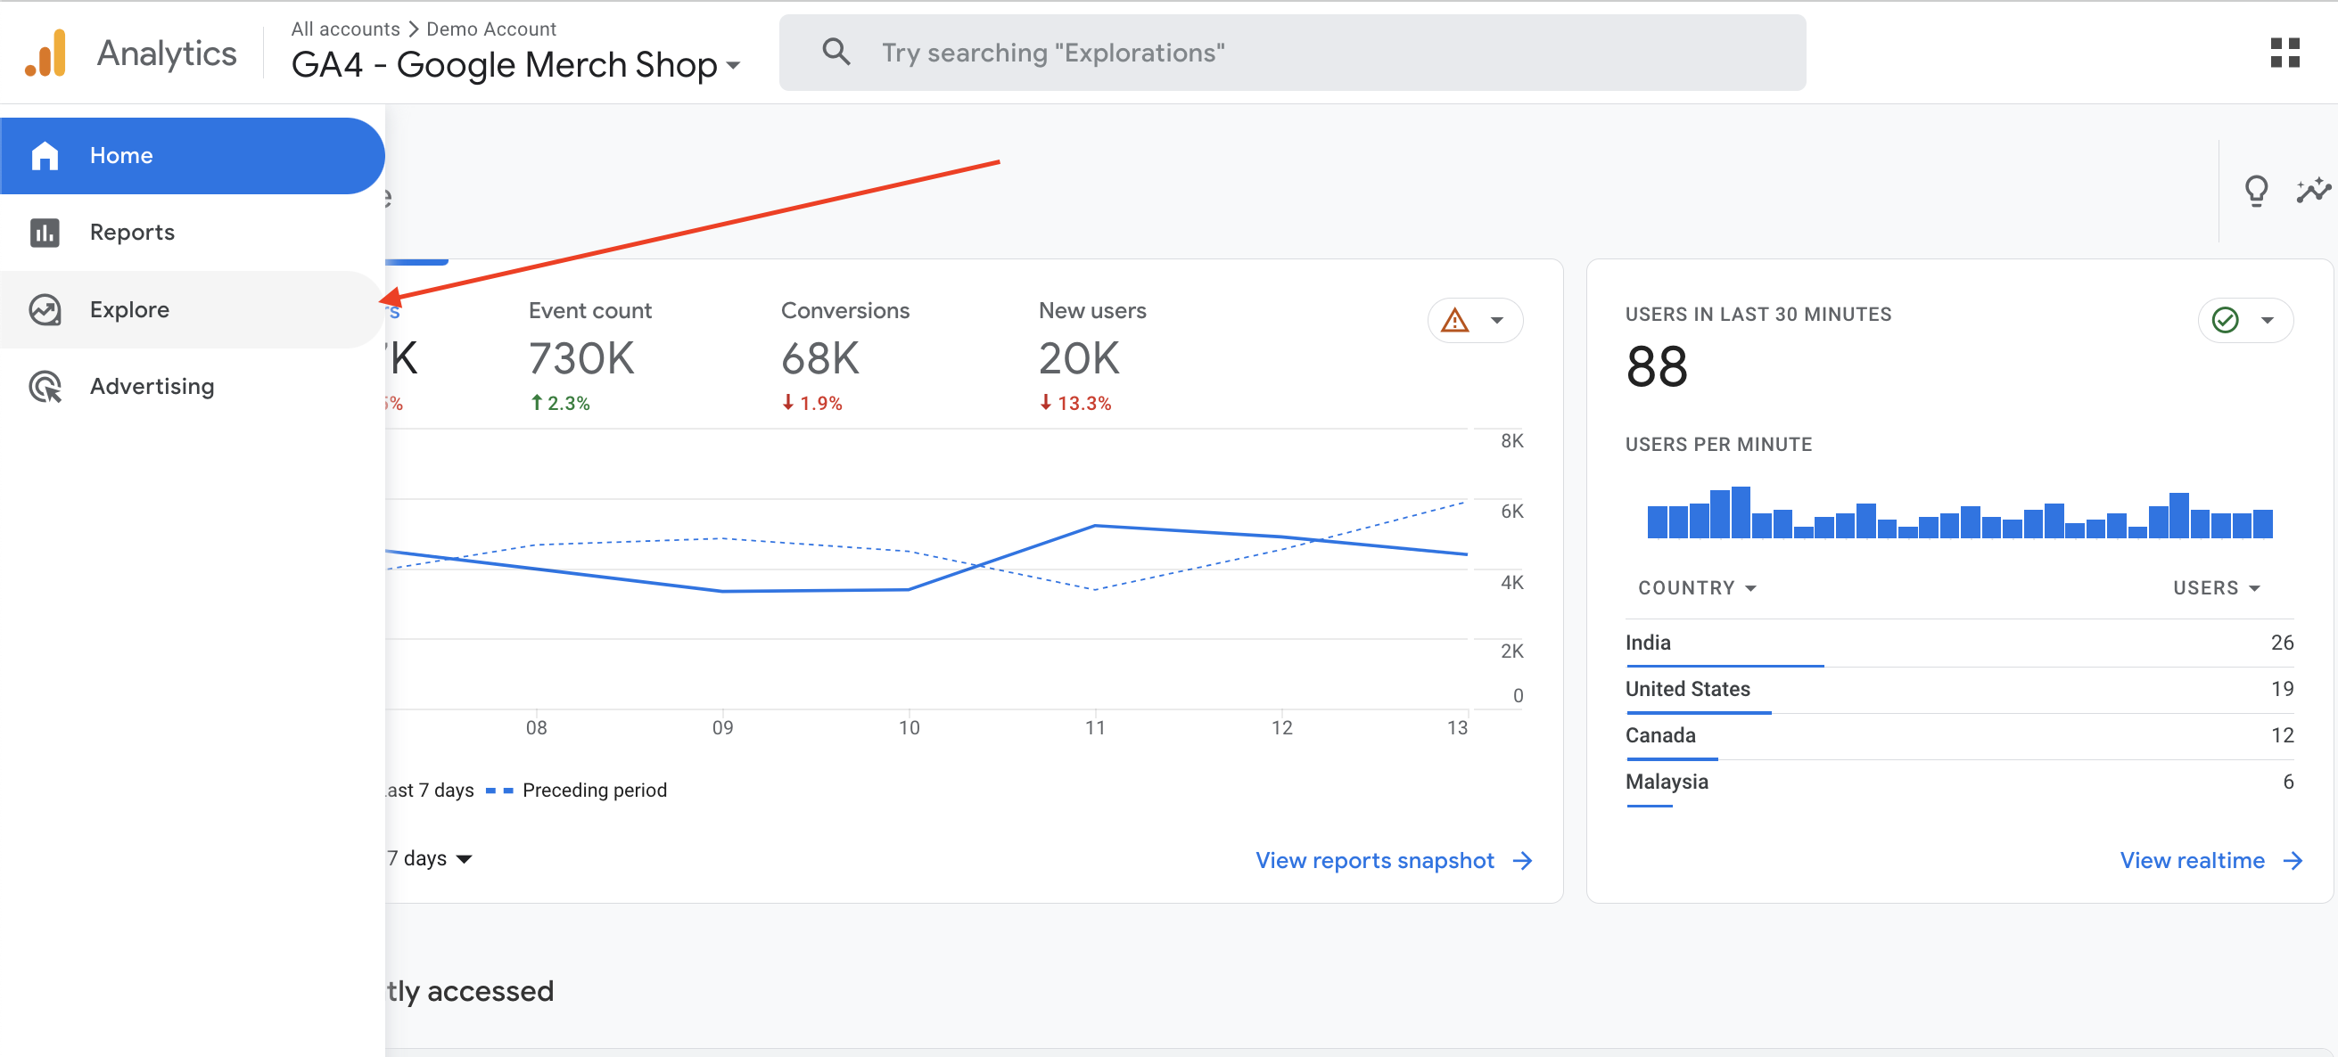Expand the dropdown beside the green checkmark
Image resolution: width=2338 pixels, height=1057 pixels.
click(x=2268, y=320)
